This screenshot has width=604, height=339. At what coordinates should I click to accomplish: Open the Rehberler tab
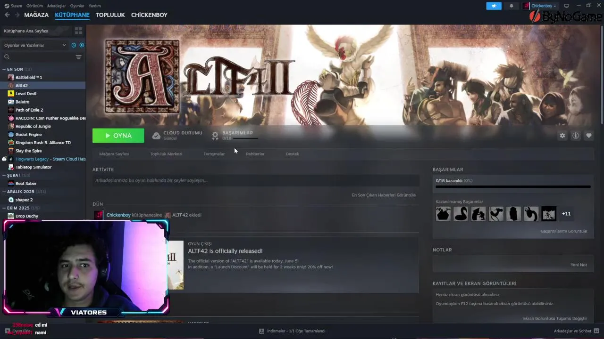(x=255, y=154)
